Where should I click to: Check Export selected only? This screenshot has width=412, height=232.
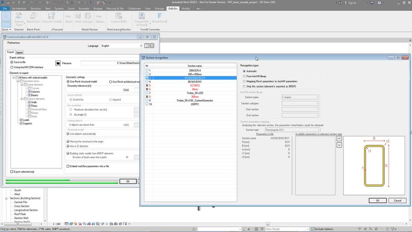tap(11, 172)
